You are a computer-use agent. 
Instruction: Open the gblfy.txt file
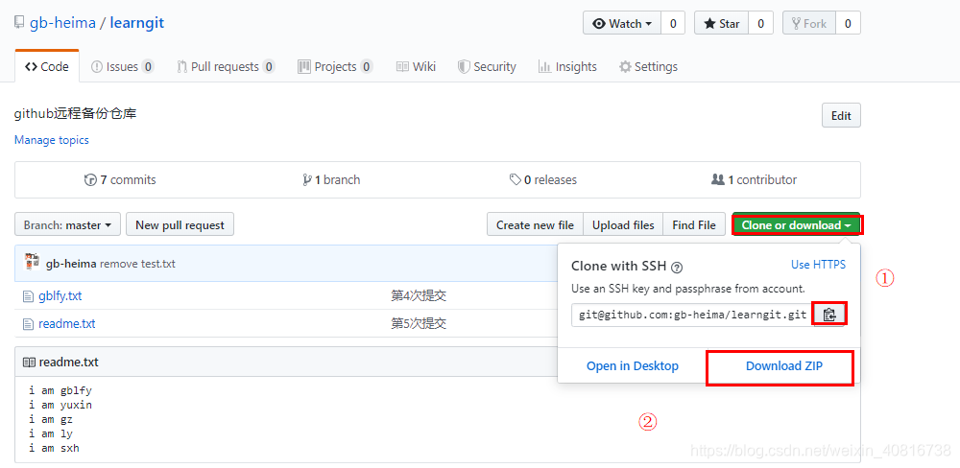coord(60,296)
